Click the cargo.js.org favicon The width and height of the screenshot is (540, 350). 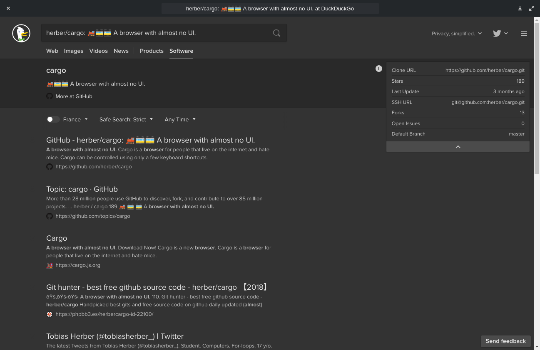(50, 265)
